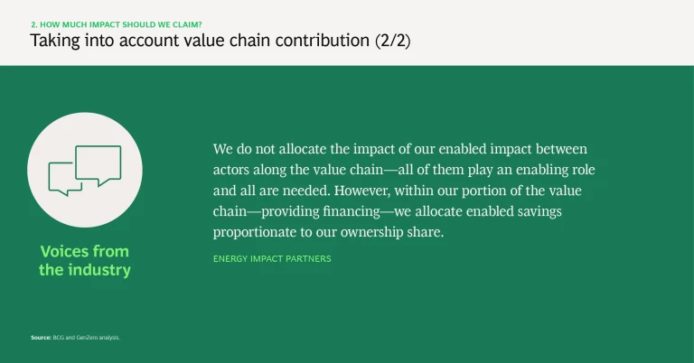694x363 pixels.
Task: Click the smaller back speech bubble icon
Action: [x=64, y=178]
